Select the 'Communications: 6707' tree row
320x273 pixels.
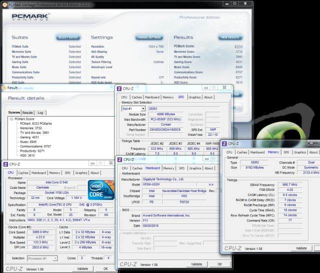tap(35, 146)
